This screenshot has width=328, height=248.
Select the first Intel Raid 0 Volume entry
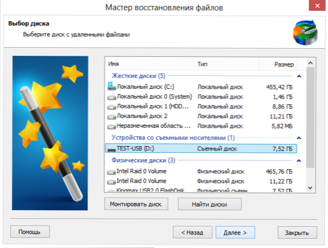pyautogui.click(x=201, y=172)
